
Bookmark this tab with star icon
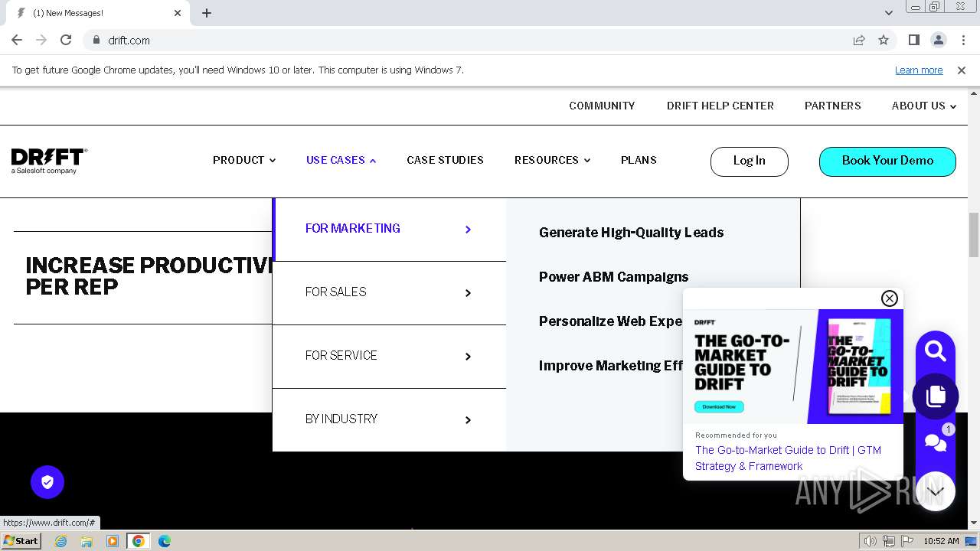[884, 40]
